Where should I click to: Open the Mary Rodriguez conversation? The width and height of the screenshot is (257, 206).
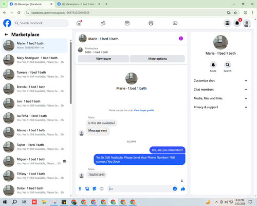[x=34, y=60]
